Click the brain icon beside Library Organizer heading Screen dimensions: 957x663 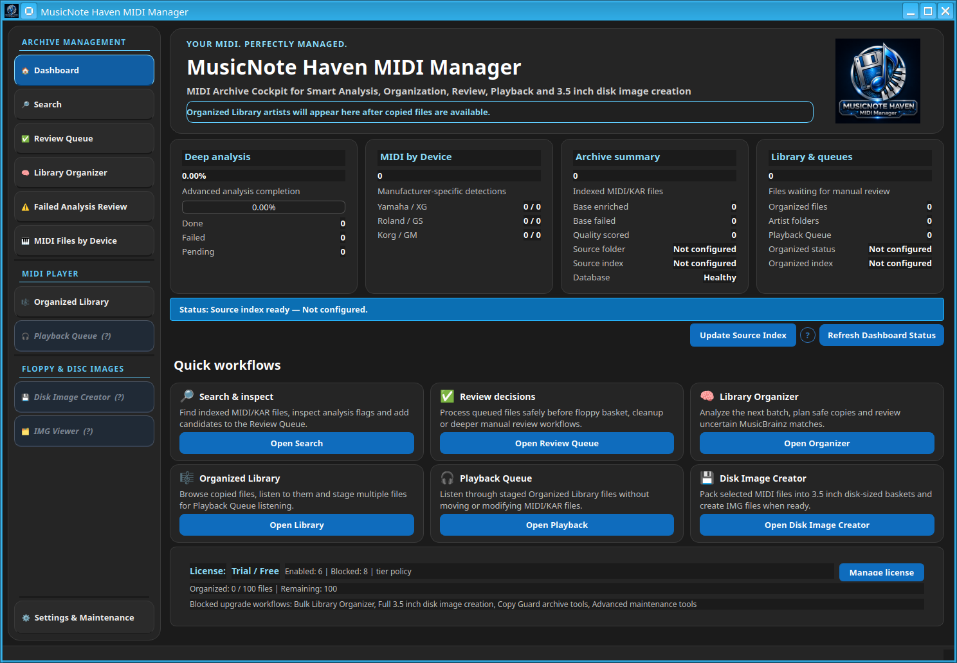pyautogui.click(x=707, y=396)
